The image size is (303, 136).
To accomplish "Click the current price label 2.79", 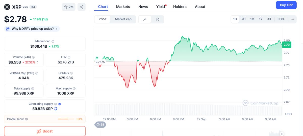I will (x=287, y=45).
